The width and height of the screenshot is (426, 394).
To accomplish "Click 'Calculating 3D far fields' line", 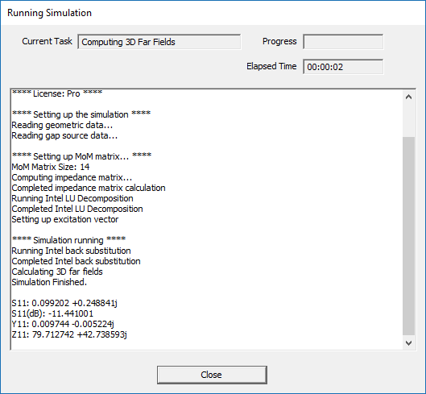I will click(57, 272).
